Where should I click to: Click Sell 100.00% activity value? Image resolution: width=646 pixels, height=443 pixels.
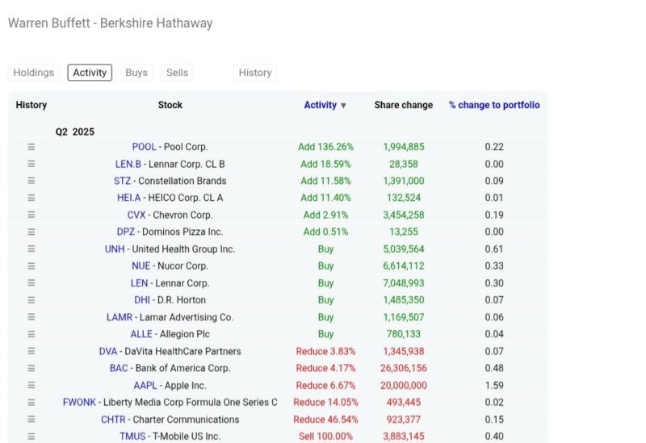coord(325,437)
